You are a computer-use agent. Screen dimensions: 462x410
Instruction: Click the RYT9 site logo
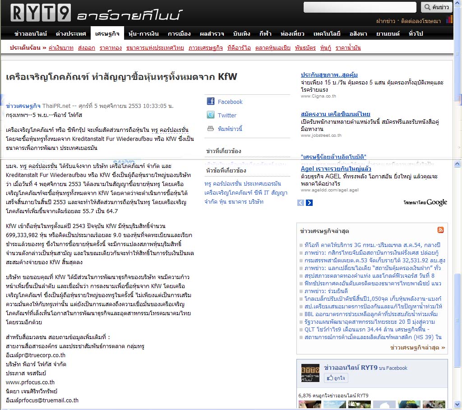(x=96, y=13)
